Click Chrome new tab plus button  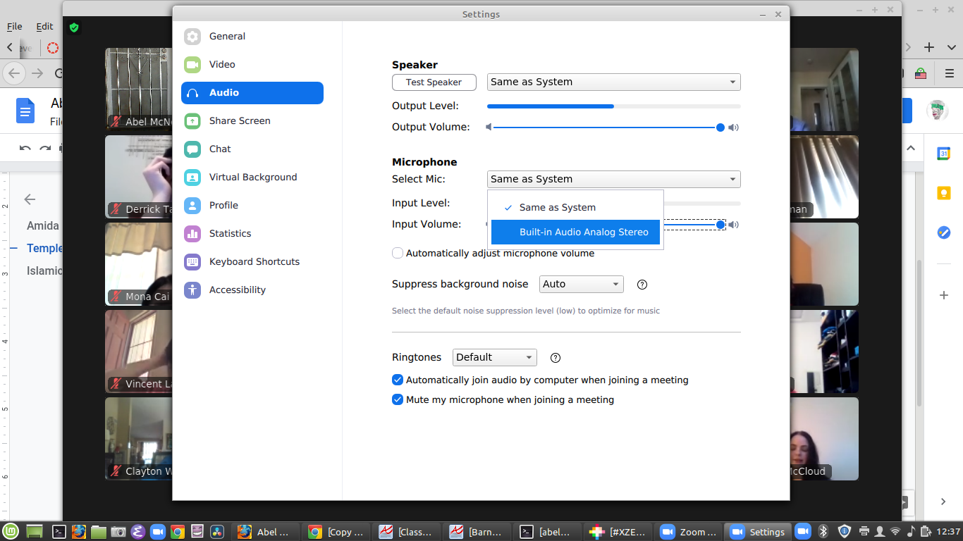[x=929, y=47]
